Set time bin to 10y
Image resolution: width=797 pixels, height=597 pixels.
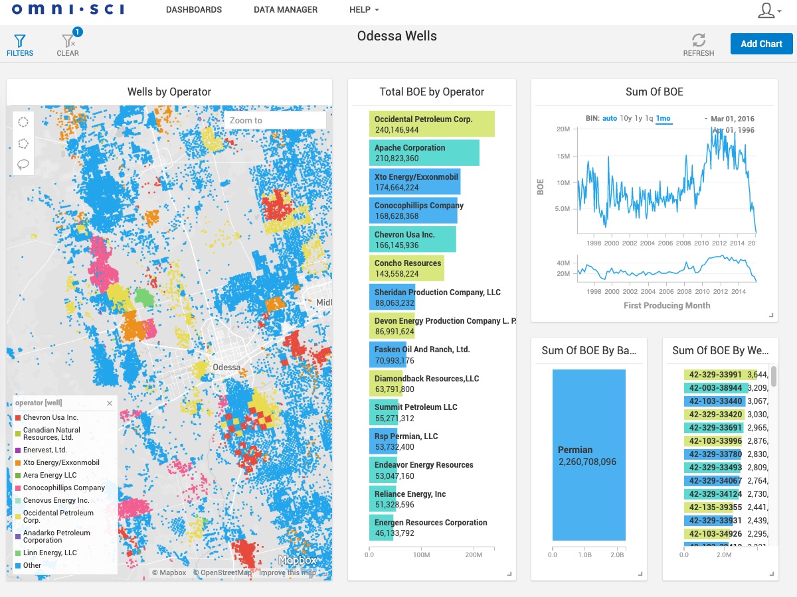626,119
